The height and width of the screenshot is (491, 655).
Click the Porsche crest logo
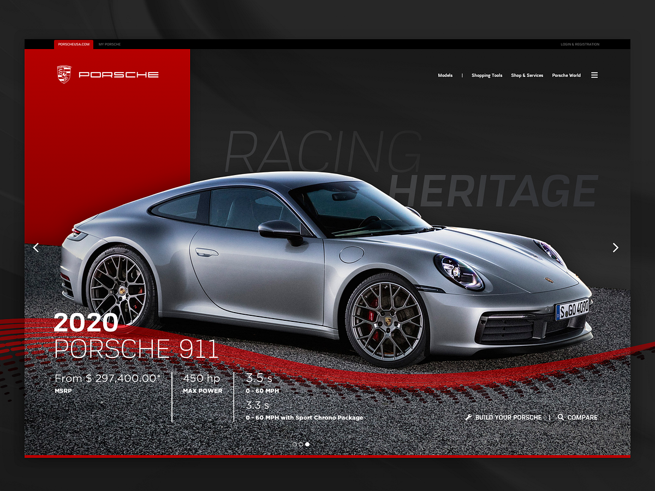tap(64, 74)
